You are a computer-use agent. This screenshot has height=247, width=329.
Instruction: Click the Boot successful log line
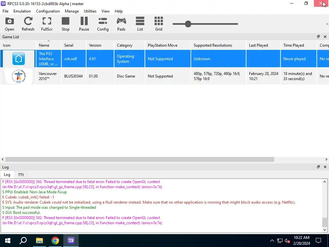pos(21,213)
